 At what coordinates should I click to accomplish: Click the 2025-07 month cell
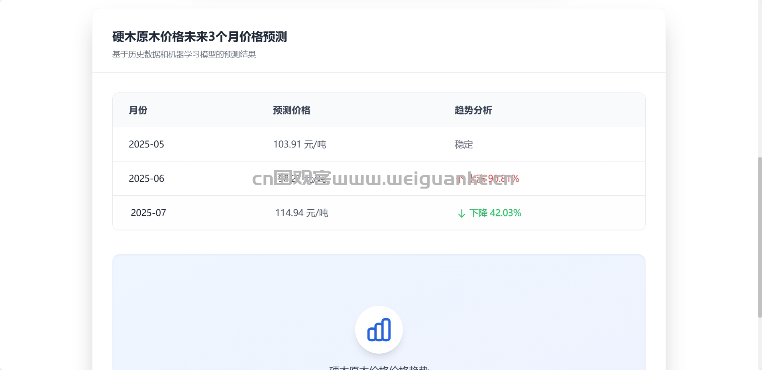(148, 213)
